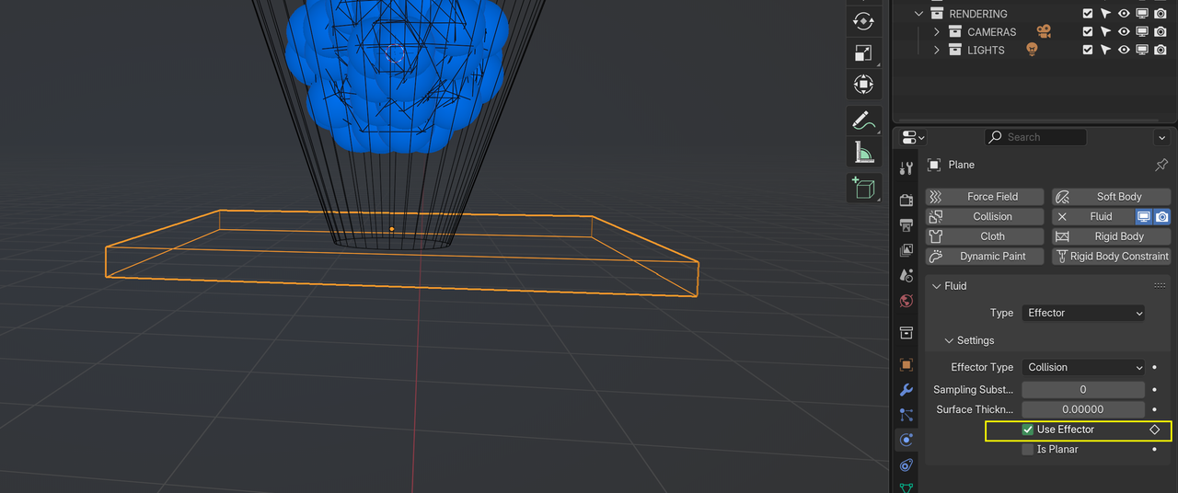Add Soft Body physics
This screenshot has height=493, width=1178.
point(1112,197)
